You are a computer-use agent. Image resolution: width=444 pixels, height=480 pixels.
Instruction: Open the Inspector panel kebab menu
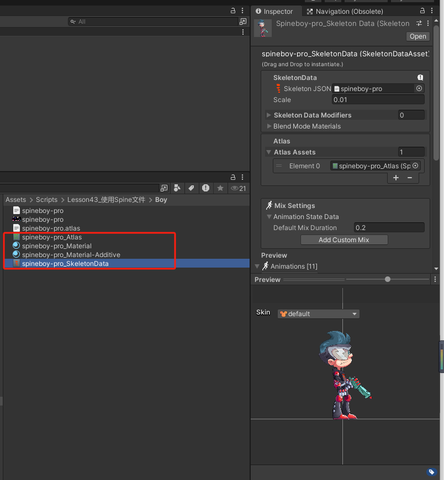432,10
